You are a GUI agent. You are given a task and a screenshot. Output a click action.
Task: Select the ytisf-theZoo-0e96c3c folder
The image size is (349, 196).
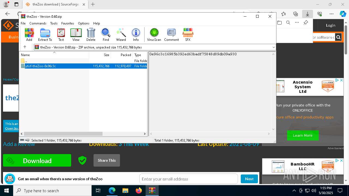tap(83, 66)
